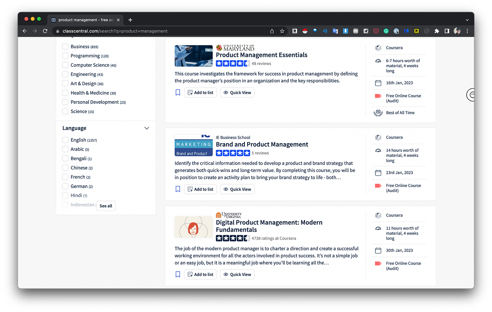
Task: Open the blue download arrow extension
Action: click(345, 31)
